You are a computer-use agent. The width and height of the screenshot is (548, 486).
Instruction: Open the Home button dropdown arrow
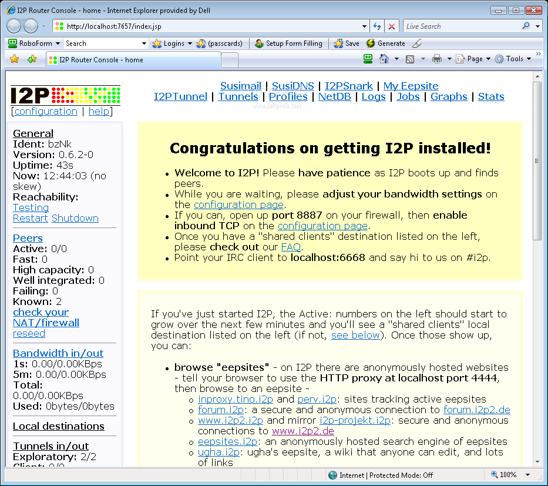[x=396, y=59]
